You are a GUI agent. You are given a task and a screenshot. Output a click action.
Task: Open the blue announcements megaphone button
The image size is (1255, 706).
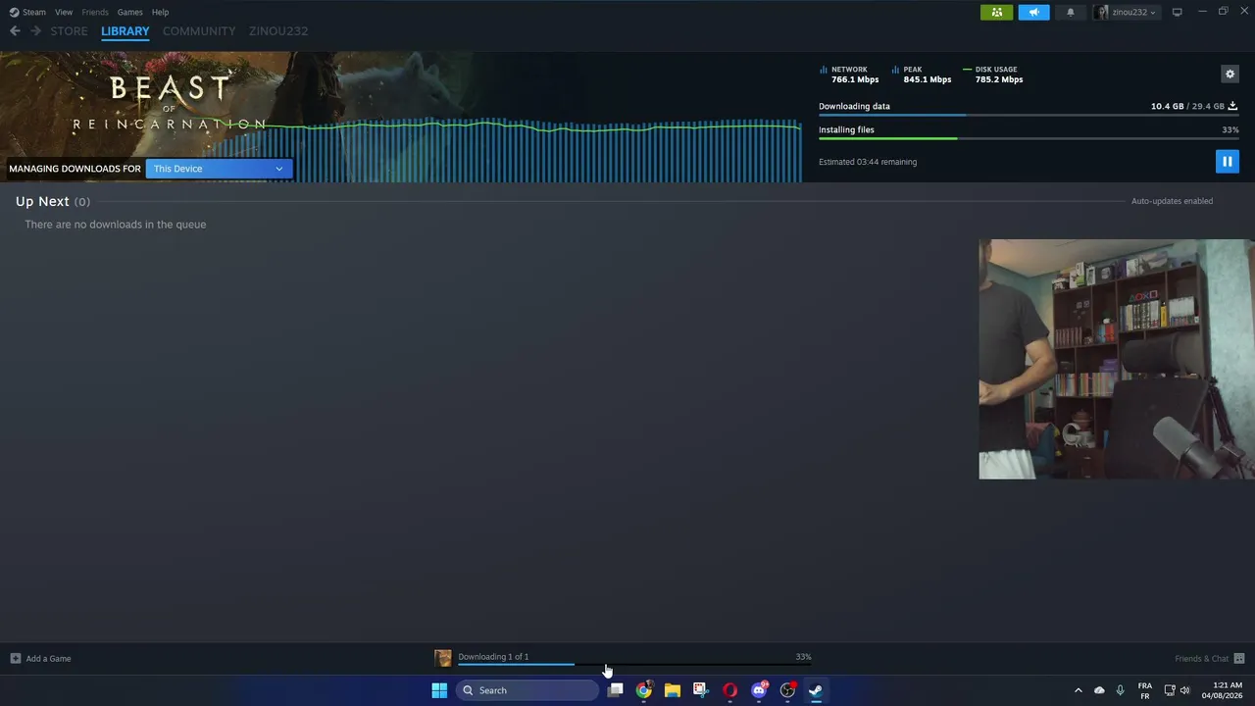[1033, 12]
